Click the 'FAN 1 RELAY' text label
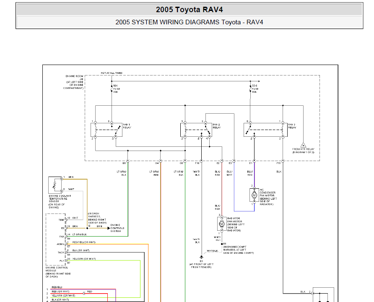The height and width of the screenshot is (302, 374). click(x=127, y=126)
